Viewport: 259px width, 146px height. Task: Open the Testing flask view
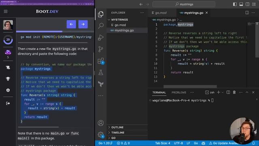pos(101,73)
